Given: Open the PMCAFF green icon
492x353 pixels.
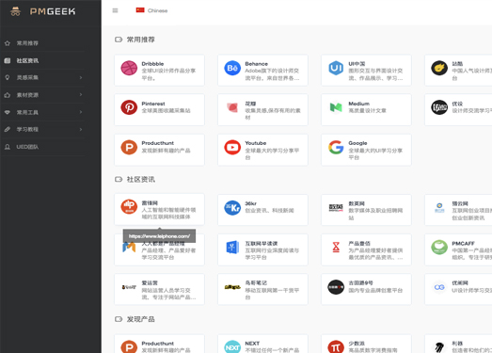Looking at the screenshot, I should [x=439, y=248].
